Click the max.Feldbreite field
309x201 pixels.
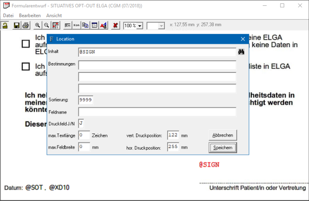point(84,147)
